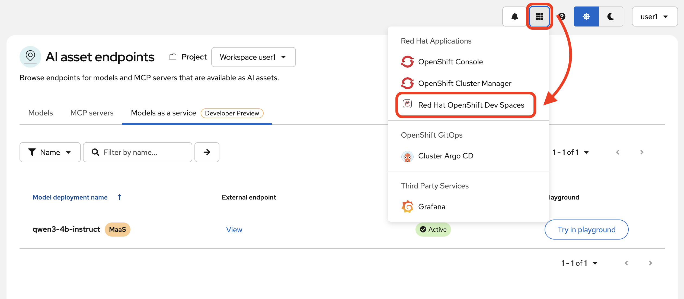Screen dimensions: 684x299
Task: Open Grafana from launcher
Action: coord(468,207)
